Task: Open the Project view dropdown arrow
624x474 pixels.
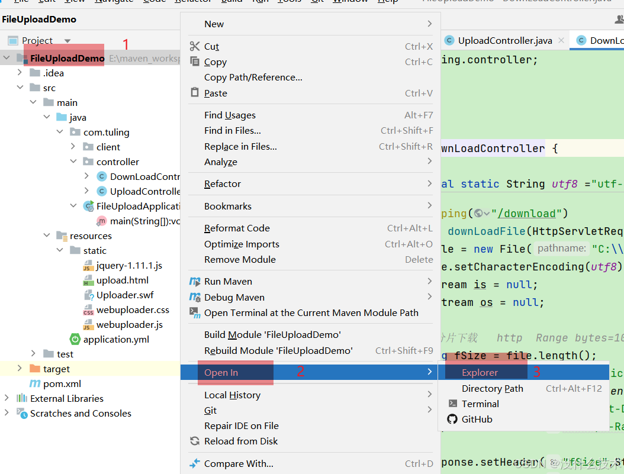Action: (x=67, y=41)
